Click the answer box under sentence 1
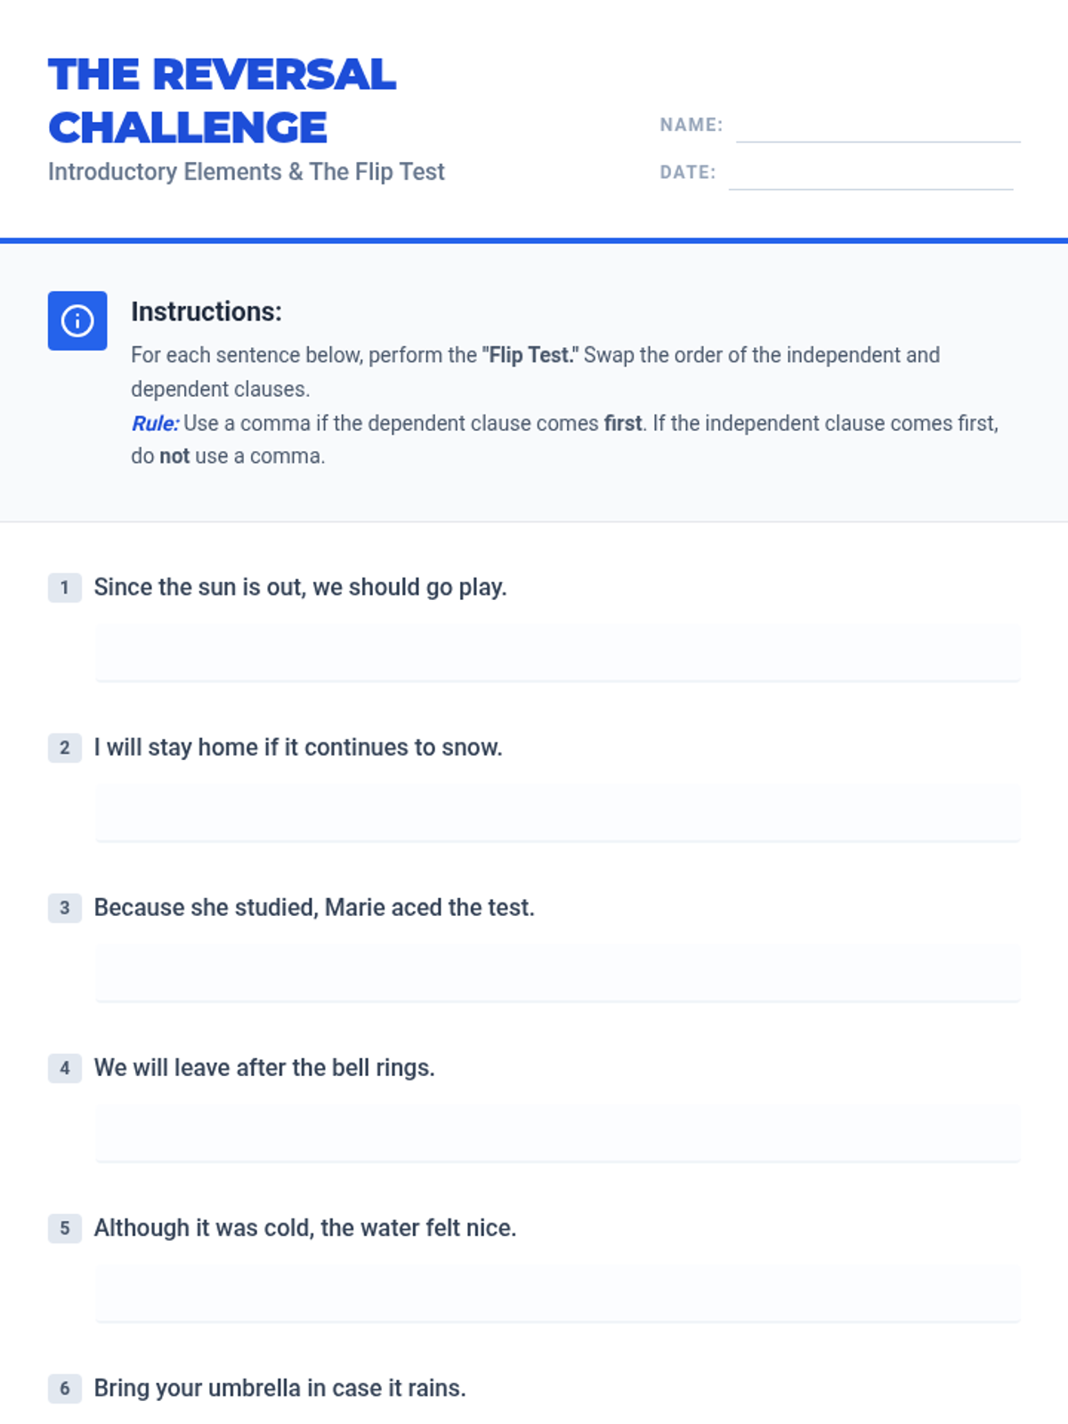 pyautogui.click(x=557, y=652)
